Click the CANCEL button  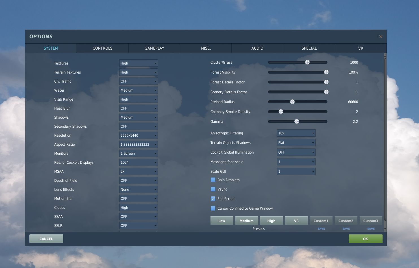[46, 239]
